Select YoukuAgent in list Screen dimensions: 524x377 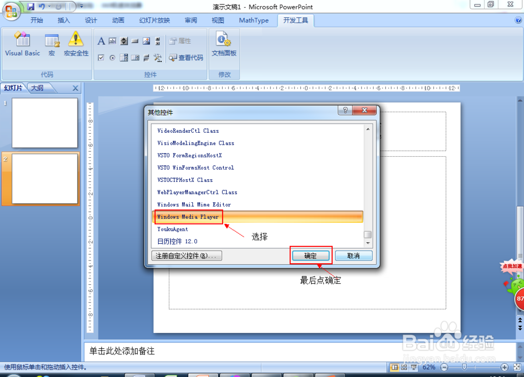click(x=258, y=229)
